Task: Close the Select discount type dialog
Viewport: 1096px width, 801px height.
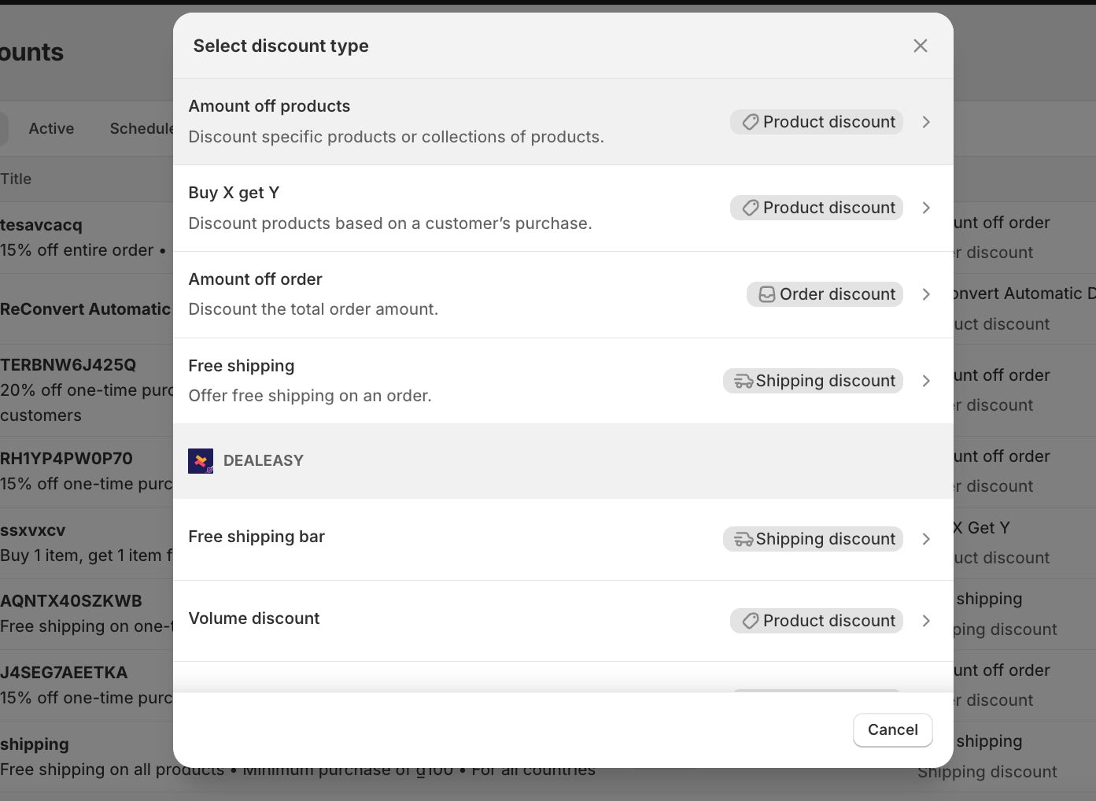Action: point(920,46)
